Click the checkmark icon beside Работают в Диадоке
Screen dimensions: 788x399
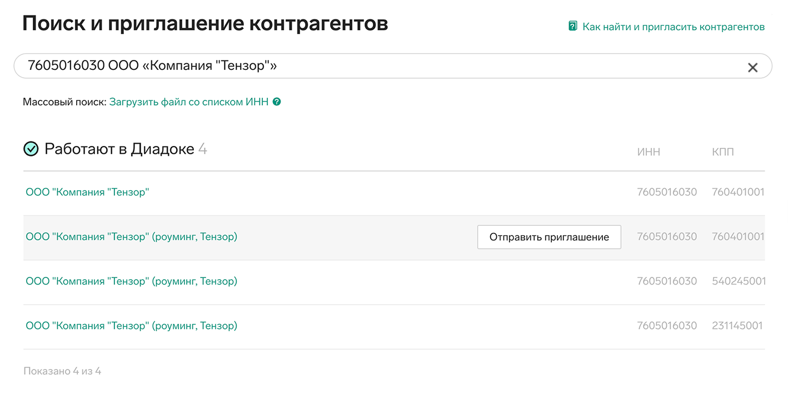tap(31, 149)
